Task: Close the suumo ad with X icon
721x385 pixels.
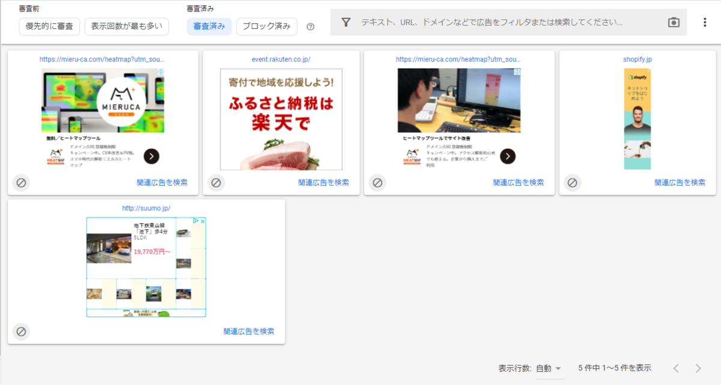Action: 202,222
